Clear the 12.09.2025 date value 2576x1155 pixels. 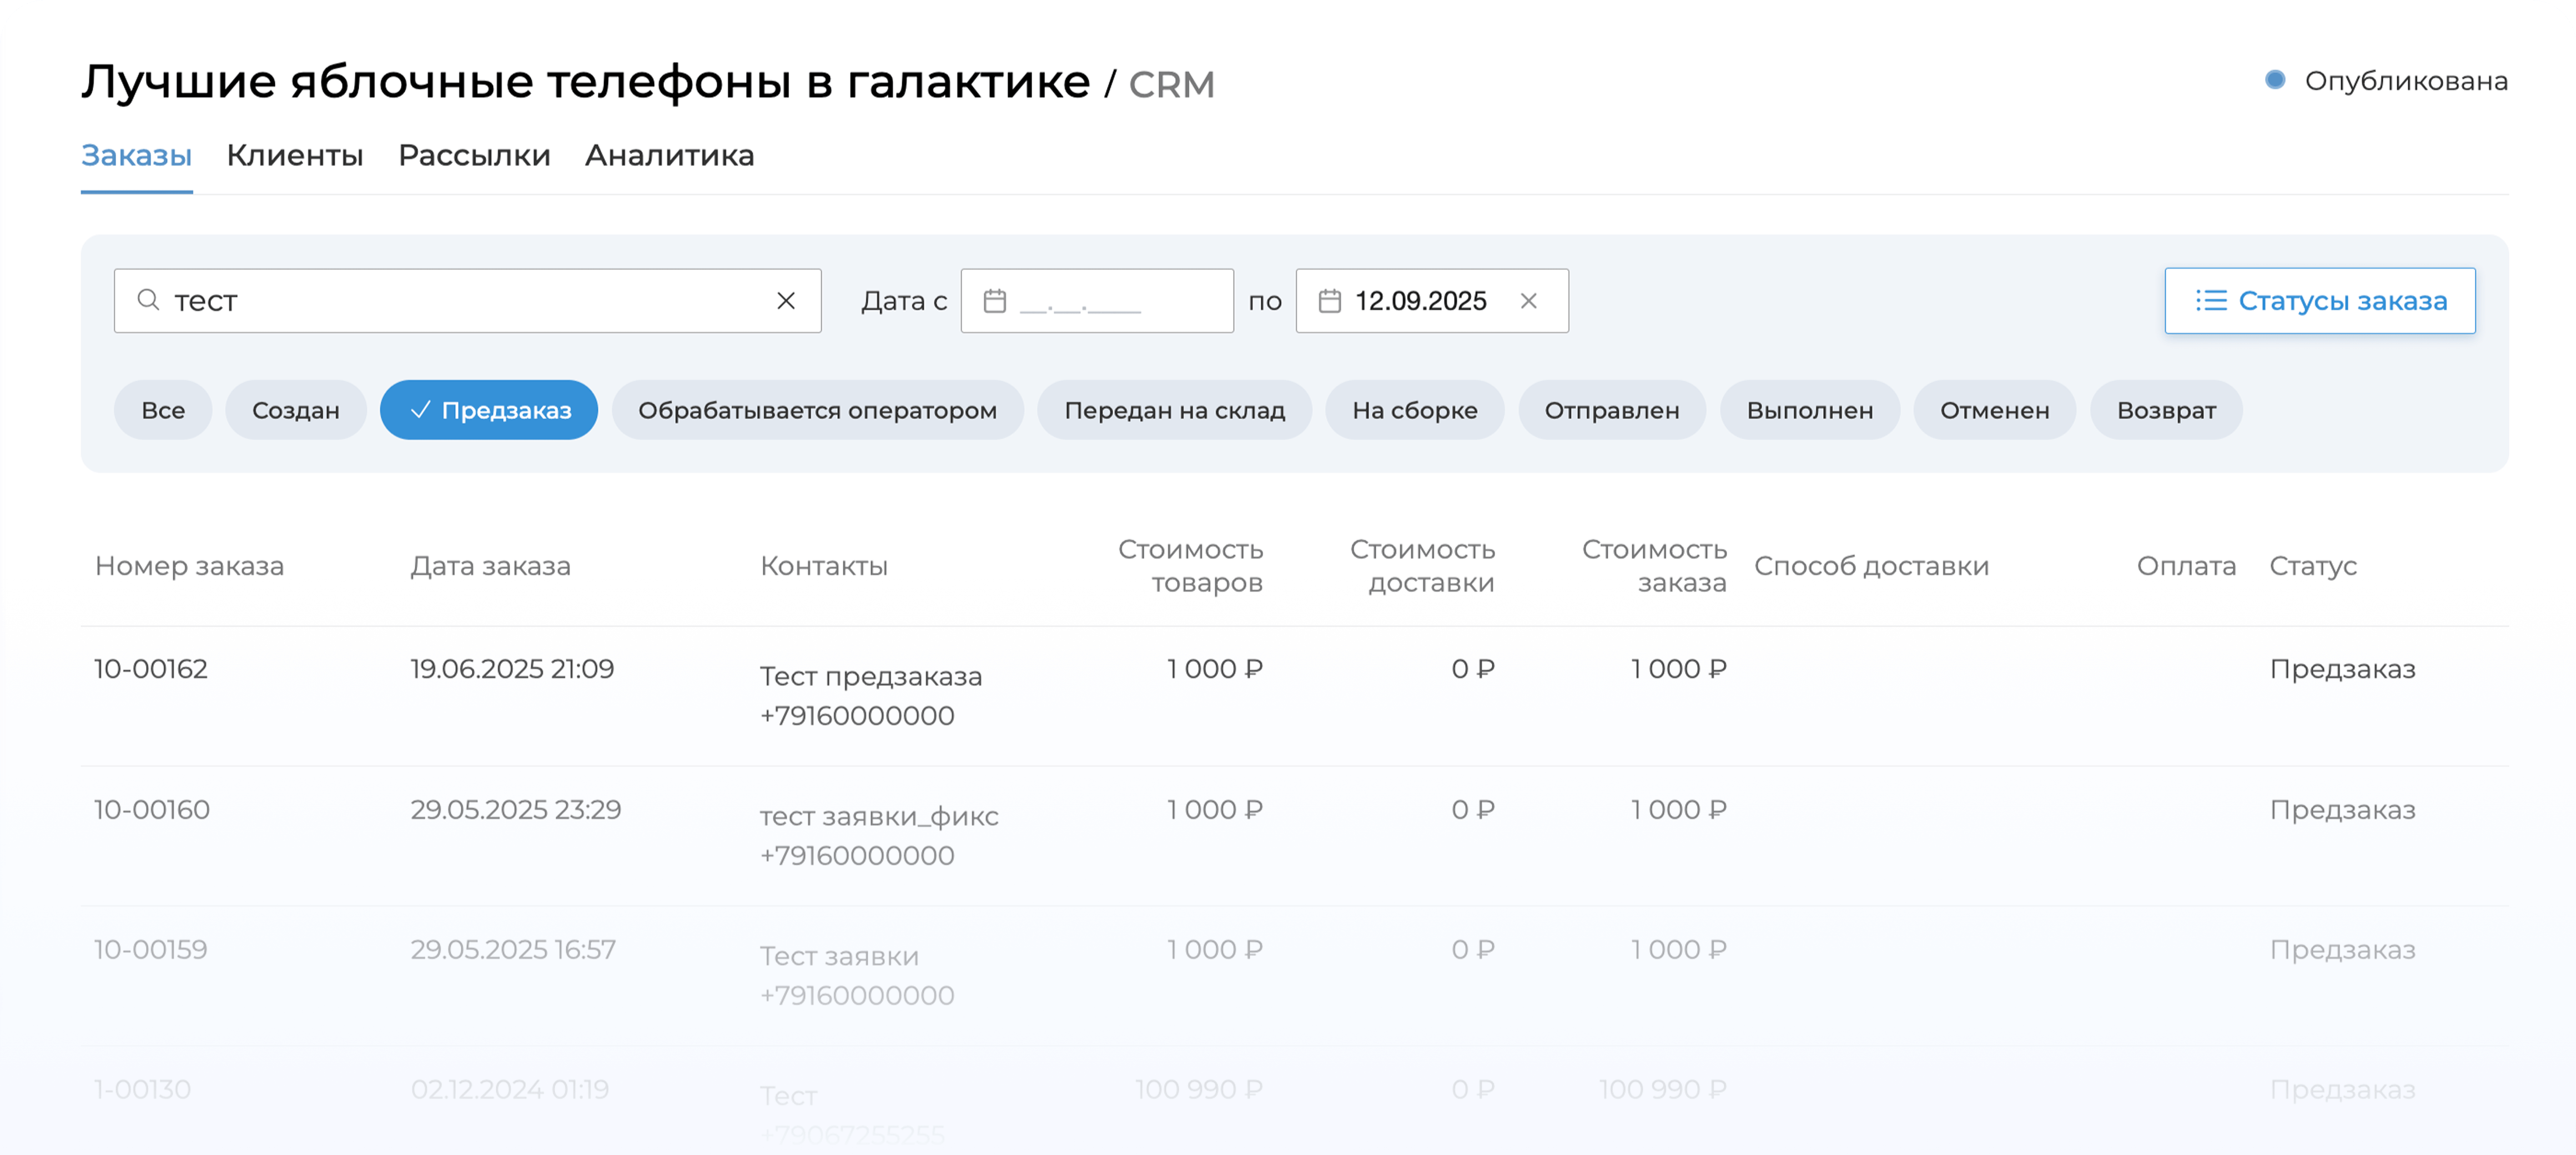click(1528, 301)
